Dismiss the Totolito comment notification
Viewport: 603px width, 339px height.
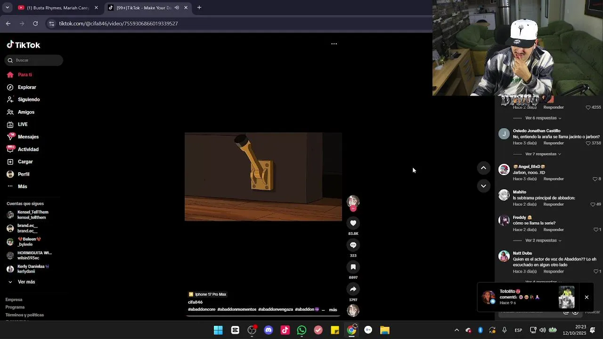click(x=587, y=297)
